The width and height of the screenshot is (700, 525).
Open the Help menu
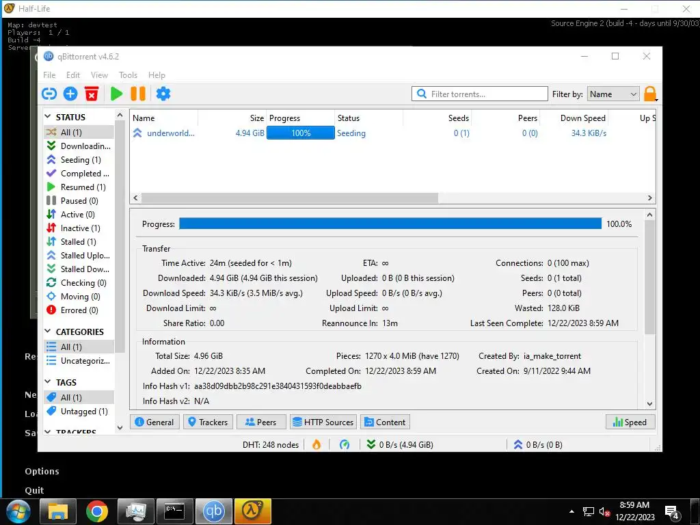click(x=157, y=75)
